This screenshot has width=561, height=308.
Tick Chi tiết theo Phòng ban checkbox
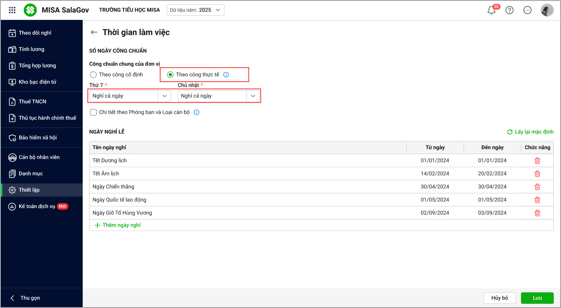click(x=93, y=112)
